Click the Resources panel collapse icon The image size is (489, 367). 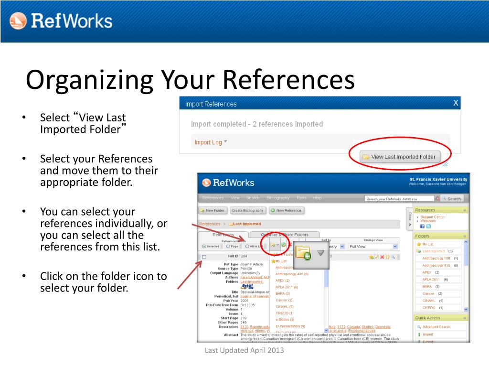(x=464, y=210)
